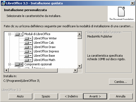Click the horizontal scrollbar thumb

[x=33, y=70]
